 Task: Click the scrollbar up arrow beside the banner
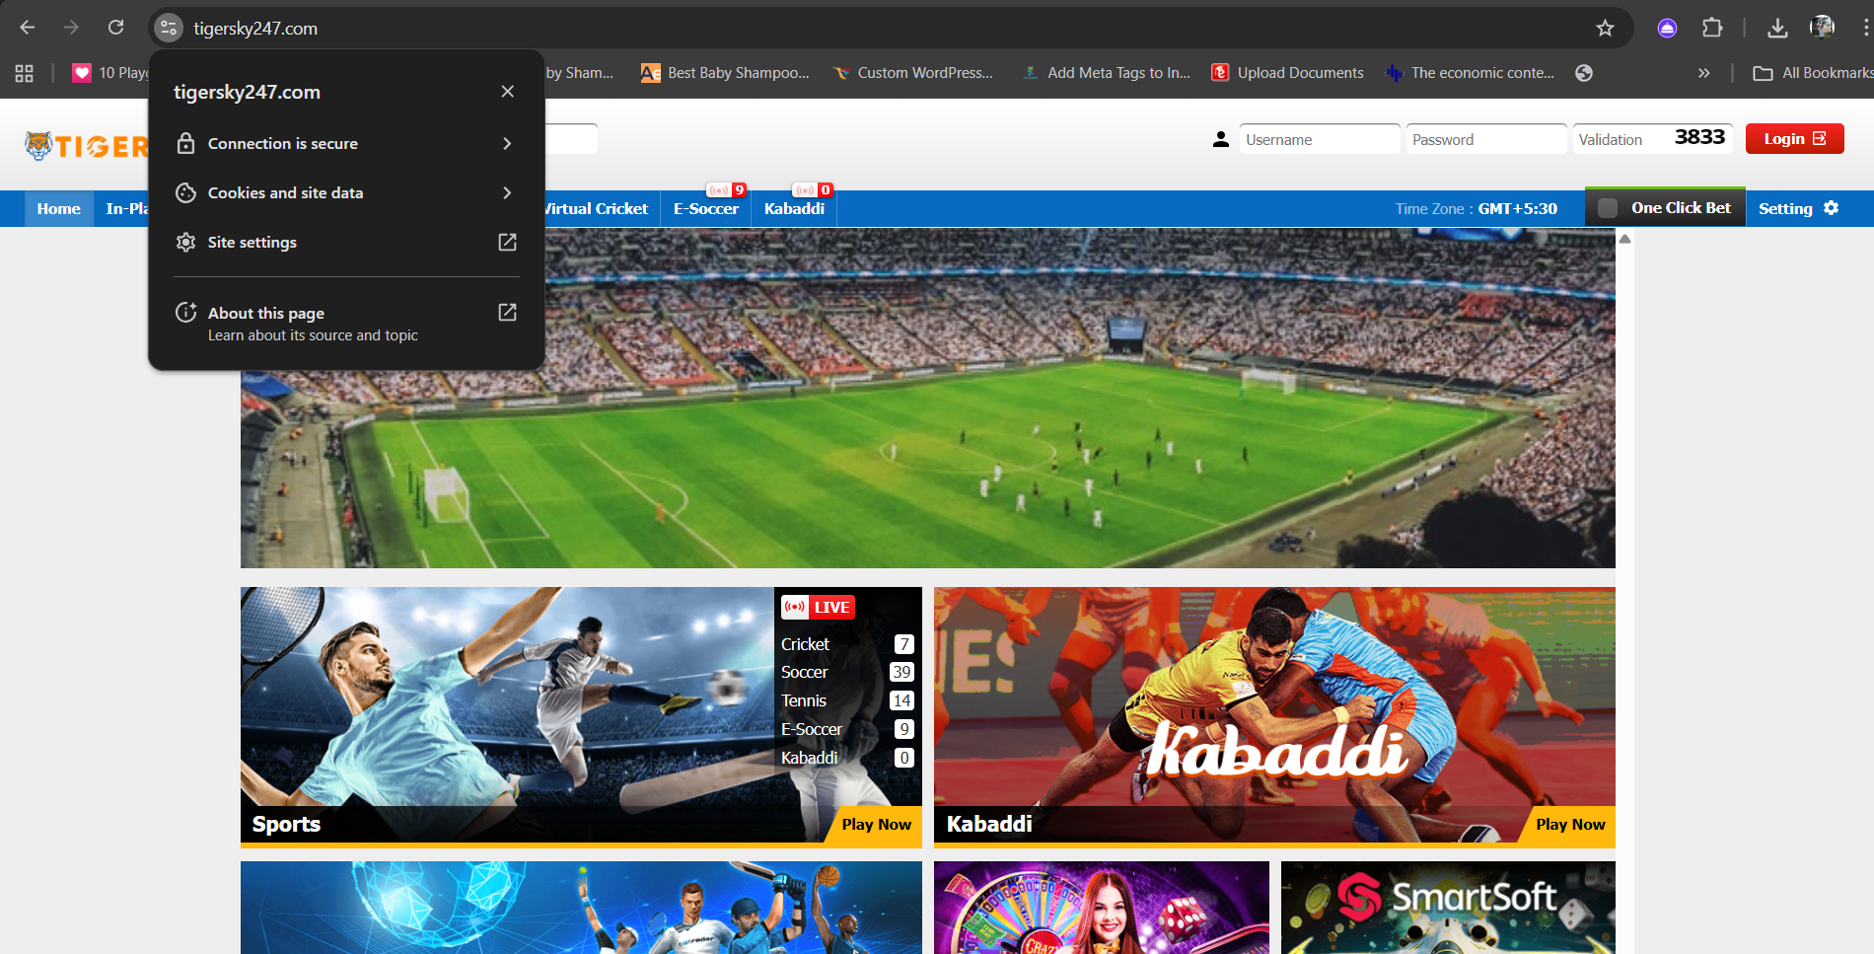pos(1624,239)
